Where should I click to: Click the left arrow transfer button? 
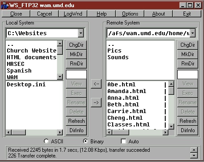pos(96,84)
